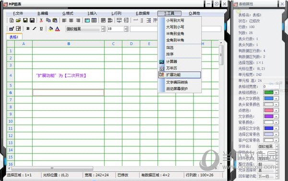Switch to the 表格1 sheet tab
The image size is (288, 181).
(14, 37)
